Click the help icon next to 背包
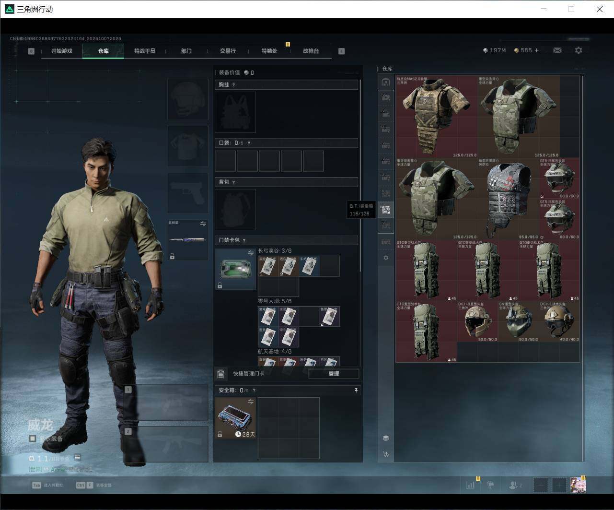This screenshot has height=510, width=614. click(x=233, y=182)
